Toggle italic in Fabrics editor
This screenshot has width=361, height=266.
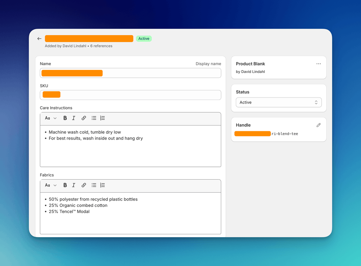[74, 185]
